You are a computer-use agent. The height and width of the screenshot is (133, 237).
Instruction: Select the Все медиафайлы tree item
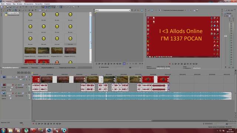[13, 13]
